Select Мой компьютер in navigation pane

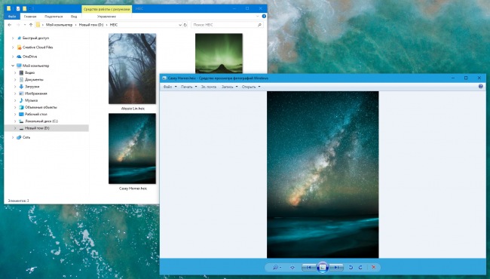click(x=35, y=66)
